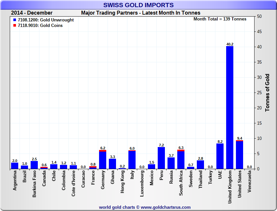
Task: Click the Burkina Faso 2.5 bar
Action: tap(34, 165)
